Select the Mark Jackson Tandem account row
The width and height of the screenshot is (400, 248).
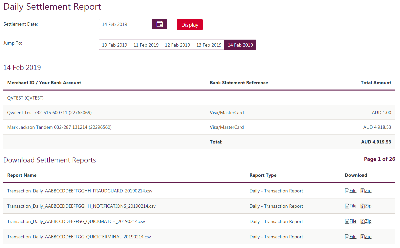(x=59, y=127)
